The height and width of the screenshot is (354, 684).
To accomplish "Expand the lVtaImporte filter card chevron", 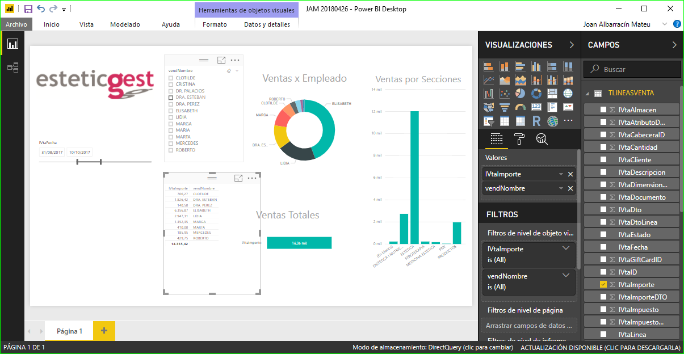I will (x=565, y=248).
